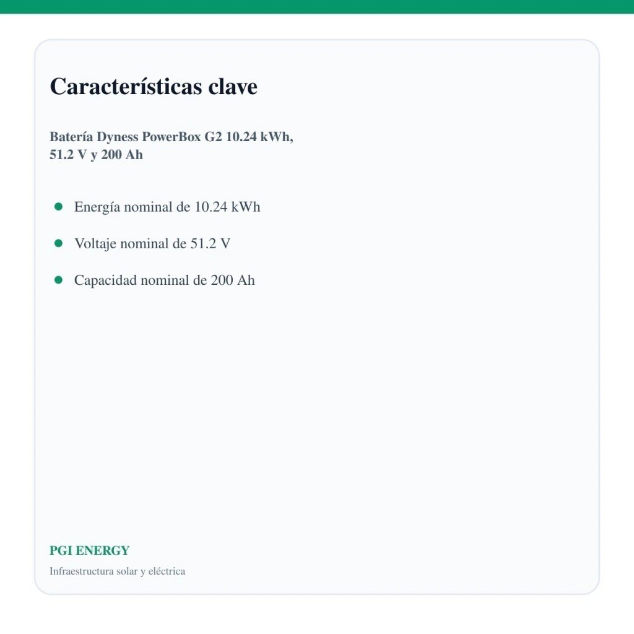Open the PGI ENERGY brand link
This screenshot has width=634, height=634.
coord(89,550)
